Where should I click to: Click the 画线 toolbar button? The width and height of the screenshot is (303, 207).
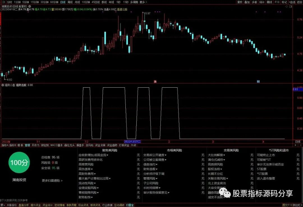pyautogui.click(x=269, y=2)
